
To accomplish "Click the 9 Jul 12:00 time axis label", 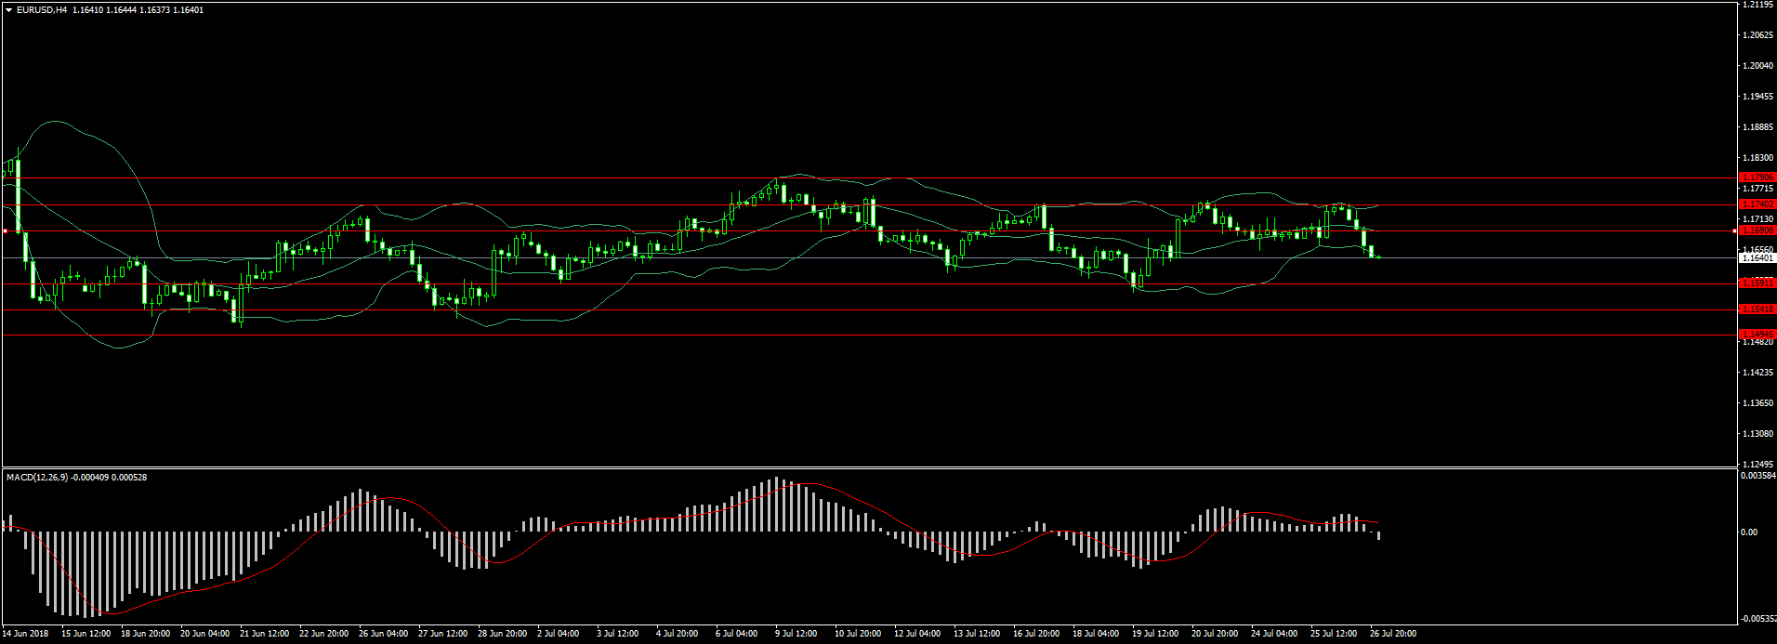I will click(796, 634).
